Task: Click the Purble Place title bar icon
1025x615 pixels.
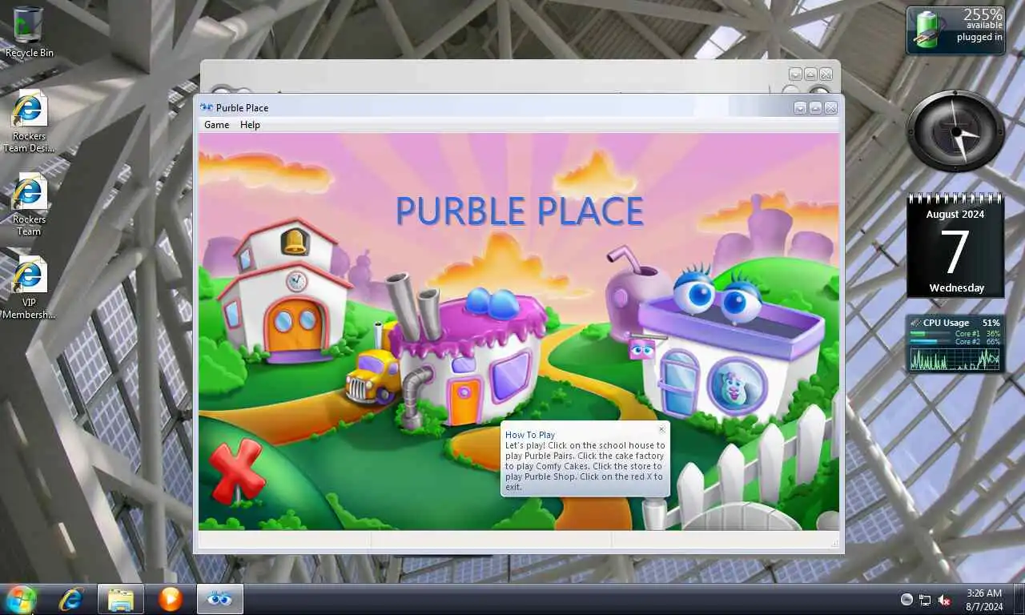Action: point(207,108)
